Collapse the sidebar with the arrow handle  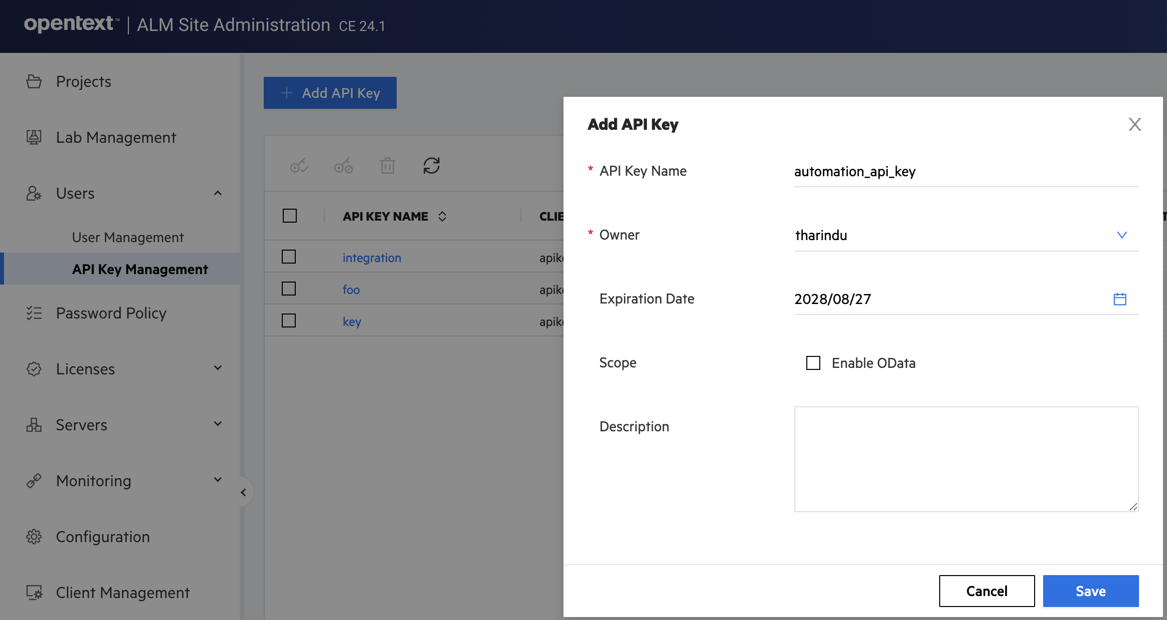pos(244,492)
